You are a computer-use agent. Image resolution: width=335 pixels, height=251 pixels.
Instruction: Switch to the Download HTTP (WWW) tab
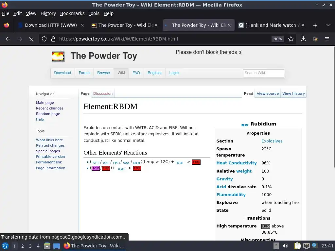click(x=51, y=25)
